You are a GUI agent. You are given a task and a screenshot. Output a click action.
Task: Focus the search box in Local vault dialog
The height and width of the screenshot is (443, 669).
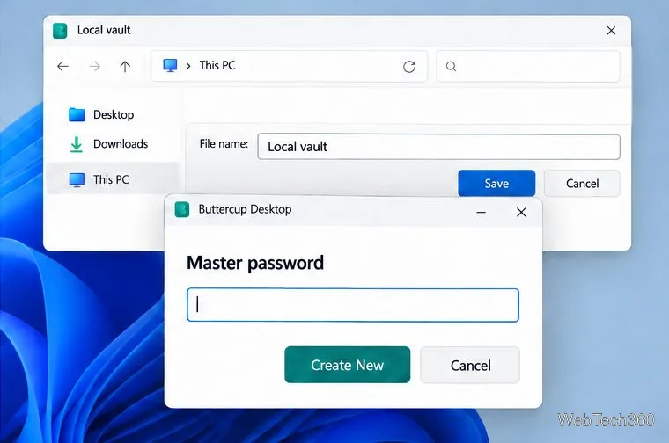tap(528, 66)
